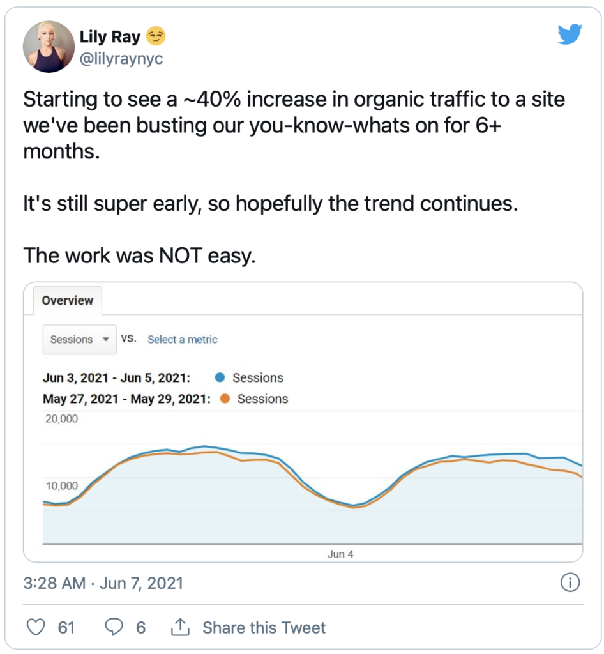Like the tweet with the heart icon
Viewport: 604px width, 654px height.
pyautogui.click(x=36, y=627)
